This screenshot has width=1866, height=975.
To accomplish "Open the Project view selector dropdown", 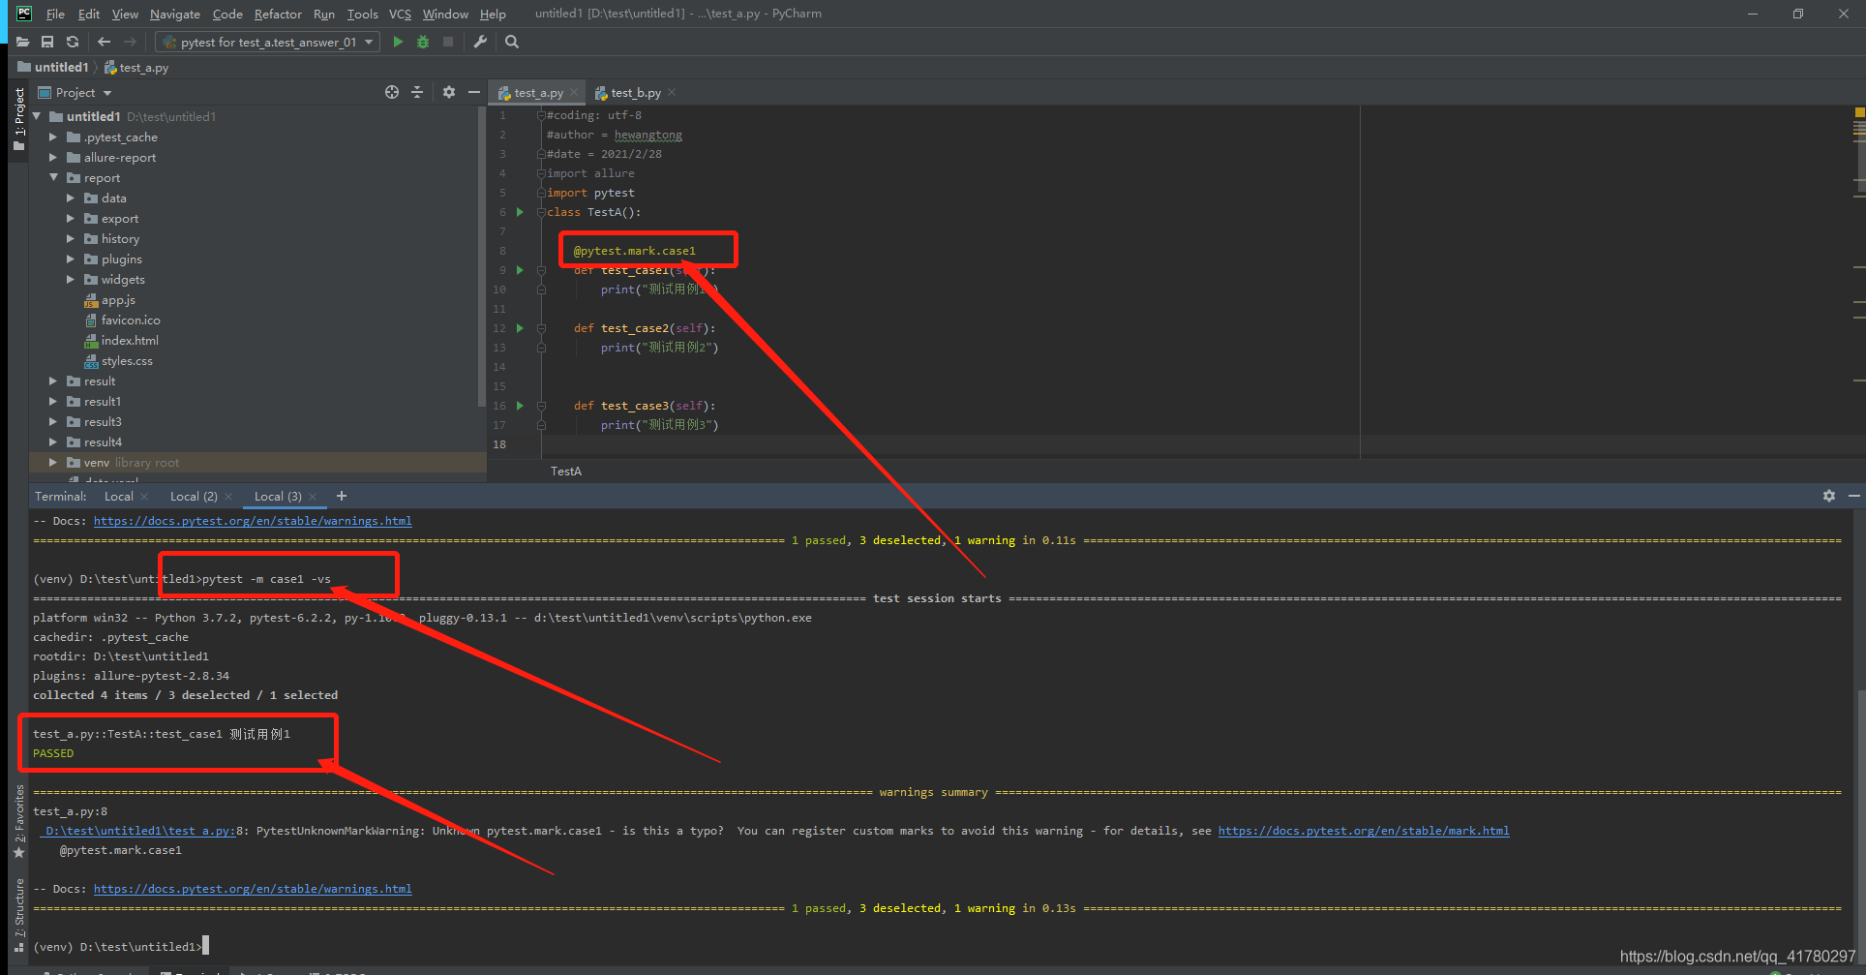I will 75,92.
